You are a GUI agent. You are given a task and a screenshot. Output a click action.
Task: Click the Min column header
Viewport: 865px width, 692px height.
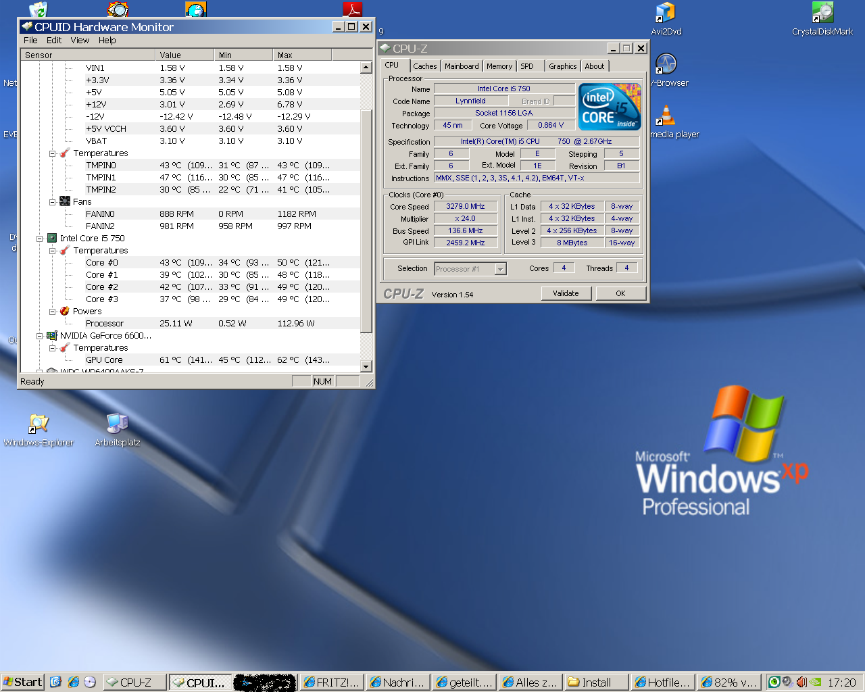[x=243, y=55]
